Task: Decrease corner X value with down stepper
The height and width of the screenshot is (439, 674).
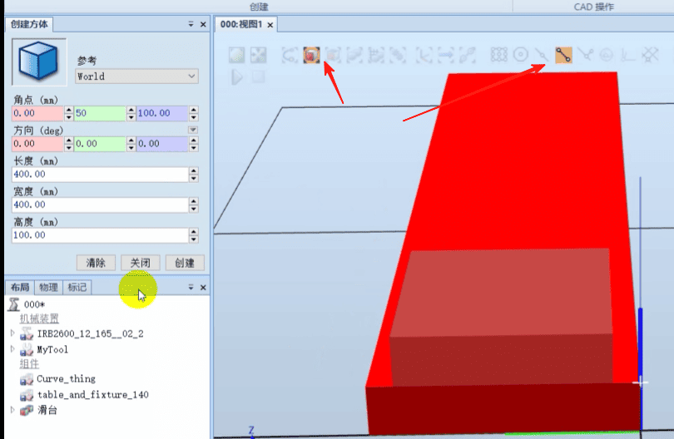Action: click(69, 117)
